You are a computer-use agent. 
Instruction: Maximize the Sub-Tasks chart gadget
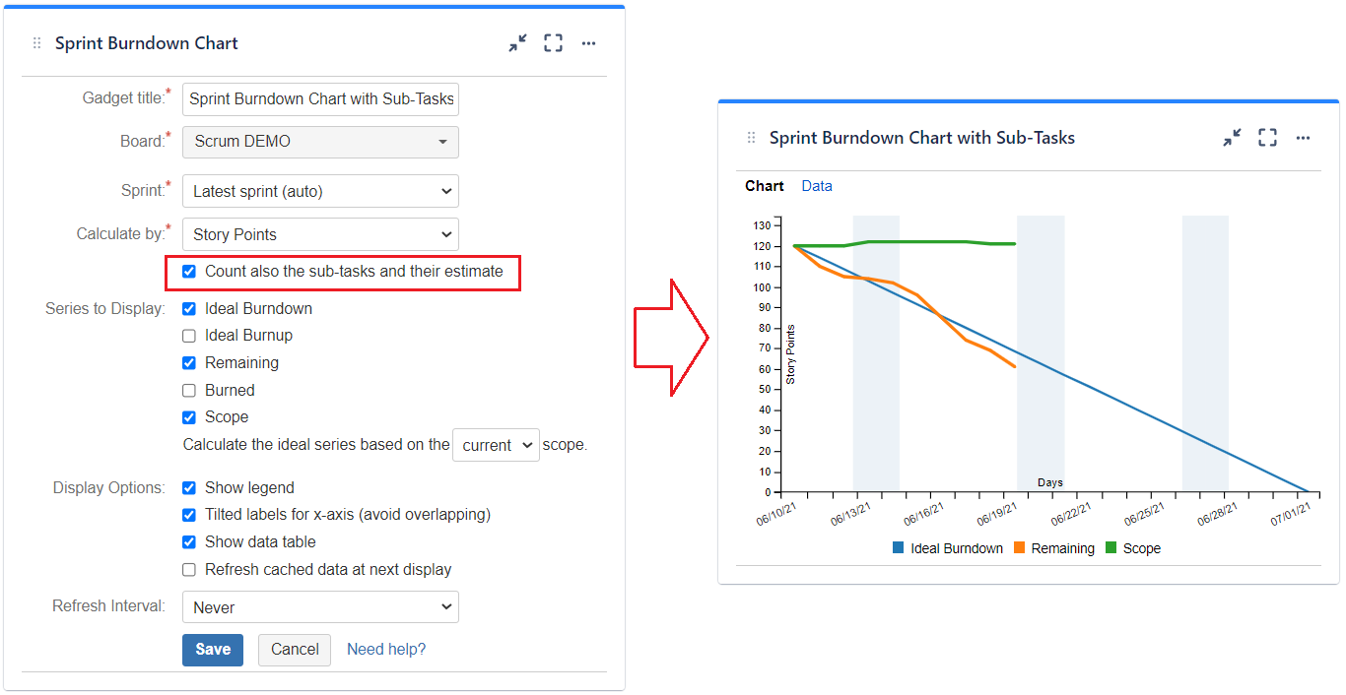pos(1267,138)
